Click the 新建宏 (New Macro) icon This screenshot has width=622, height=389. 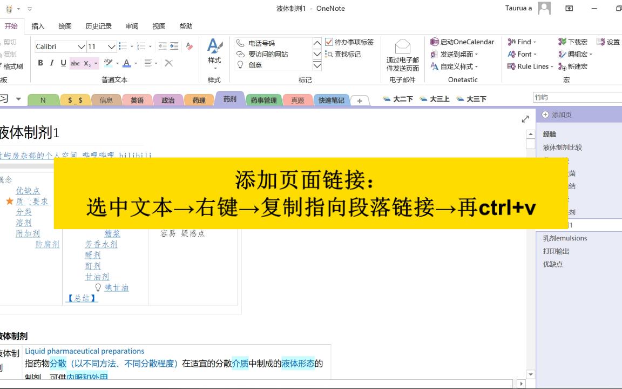[575, 66]
